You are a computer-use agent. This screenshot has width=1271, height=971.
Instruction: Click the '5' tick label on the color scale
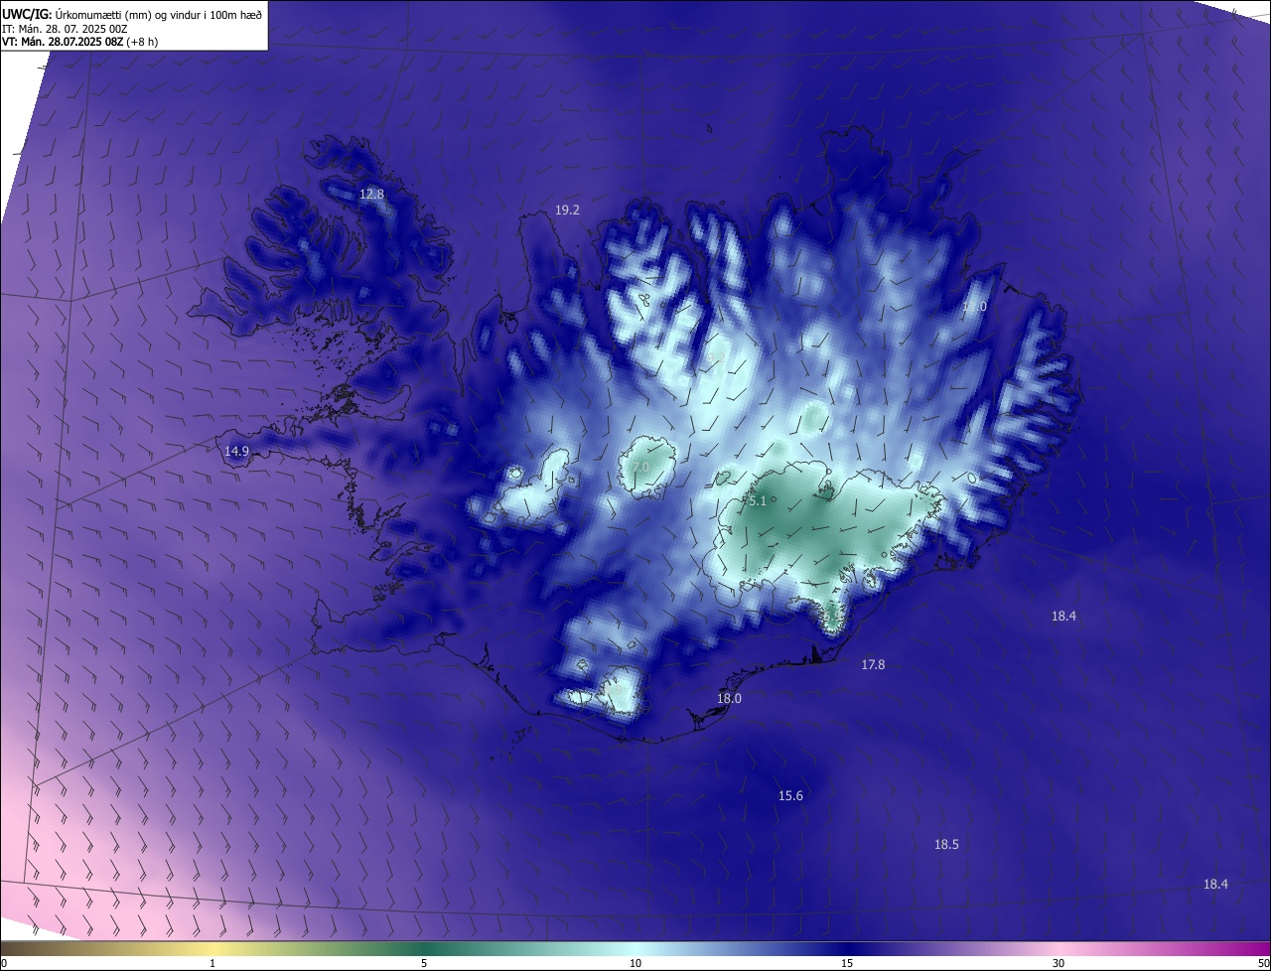click(x=424, y=963)
